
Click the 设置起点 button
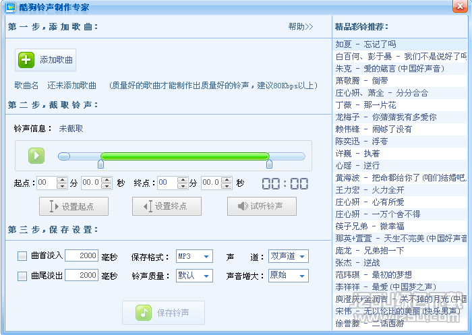73,206
